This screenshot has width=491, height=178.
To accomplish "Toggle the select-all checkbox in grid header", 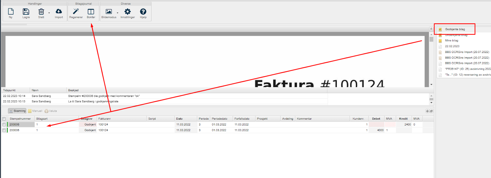I will pyautogui.click(x=4, y=119).
